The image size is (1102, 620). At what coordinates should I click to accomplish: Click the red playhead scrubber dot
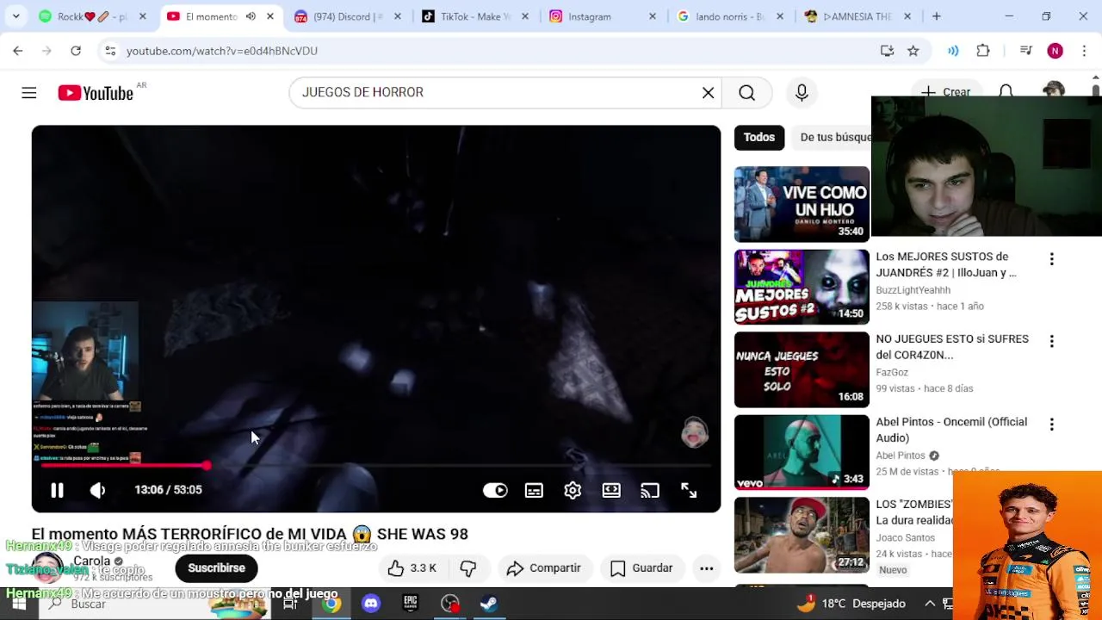pyautogui.click(x=207, y=465)
